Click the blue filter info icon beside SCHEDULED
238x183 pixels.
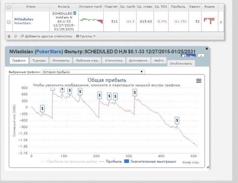tap(75, 13)
